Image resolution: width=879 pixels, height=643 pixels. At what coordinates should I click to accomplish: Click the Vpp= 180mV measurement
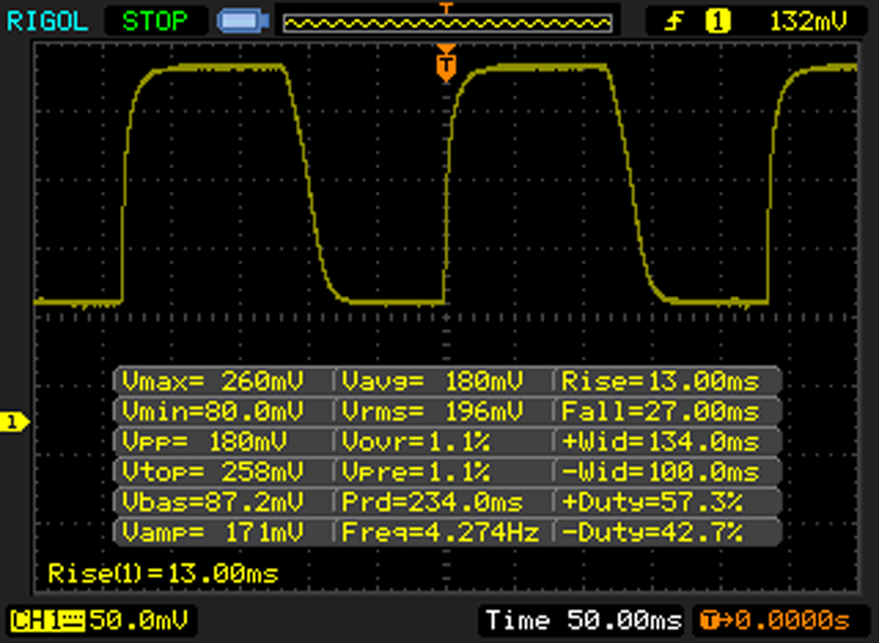205,441
